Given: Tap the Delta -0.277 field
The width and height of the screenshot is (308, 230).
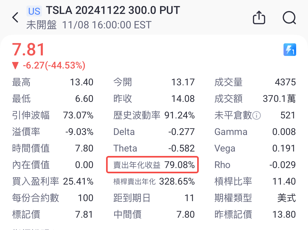Looking at the screenshot, I should coord(154,132).
